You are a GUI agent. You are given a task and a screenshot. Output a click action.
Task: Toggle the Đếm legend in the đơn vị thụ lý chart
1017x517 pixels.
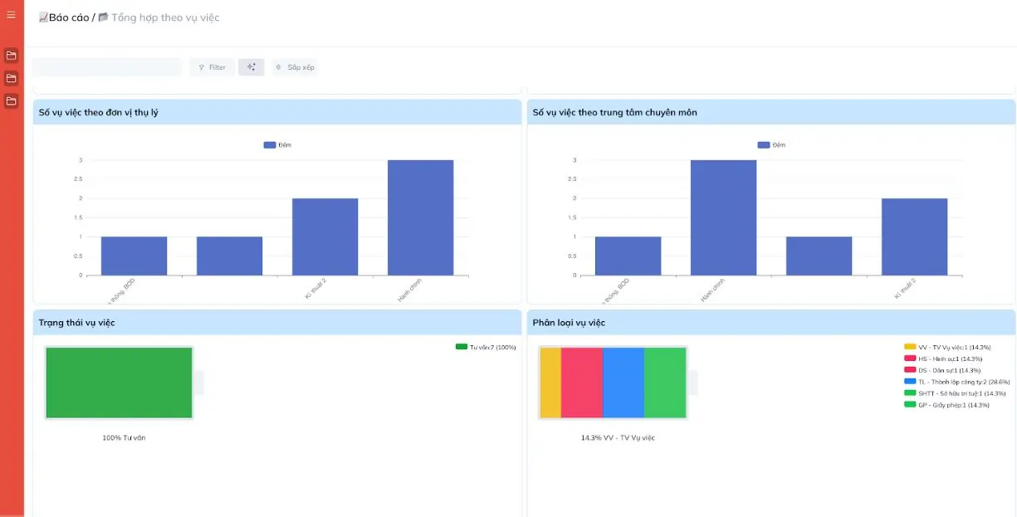[277, 145]
